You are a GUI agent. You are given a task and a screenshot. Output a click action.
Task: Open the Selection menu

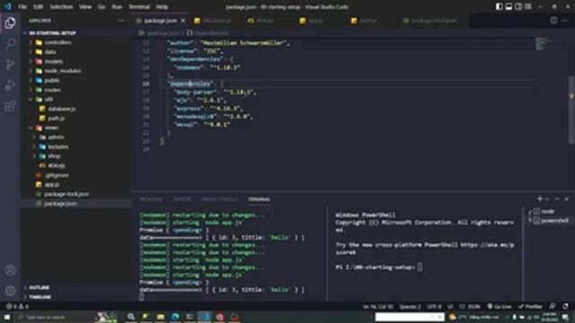click(61, 6)
